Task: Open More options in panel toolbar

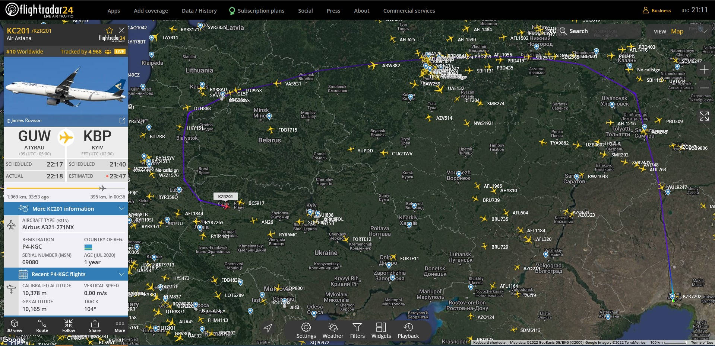Action: (120, 326)
